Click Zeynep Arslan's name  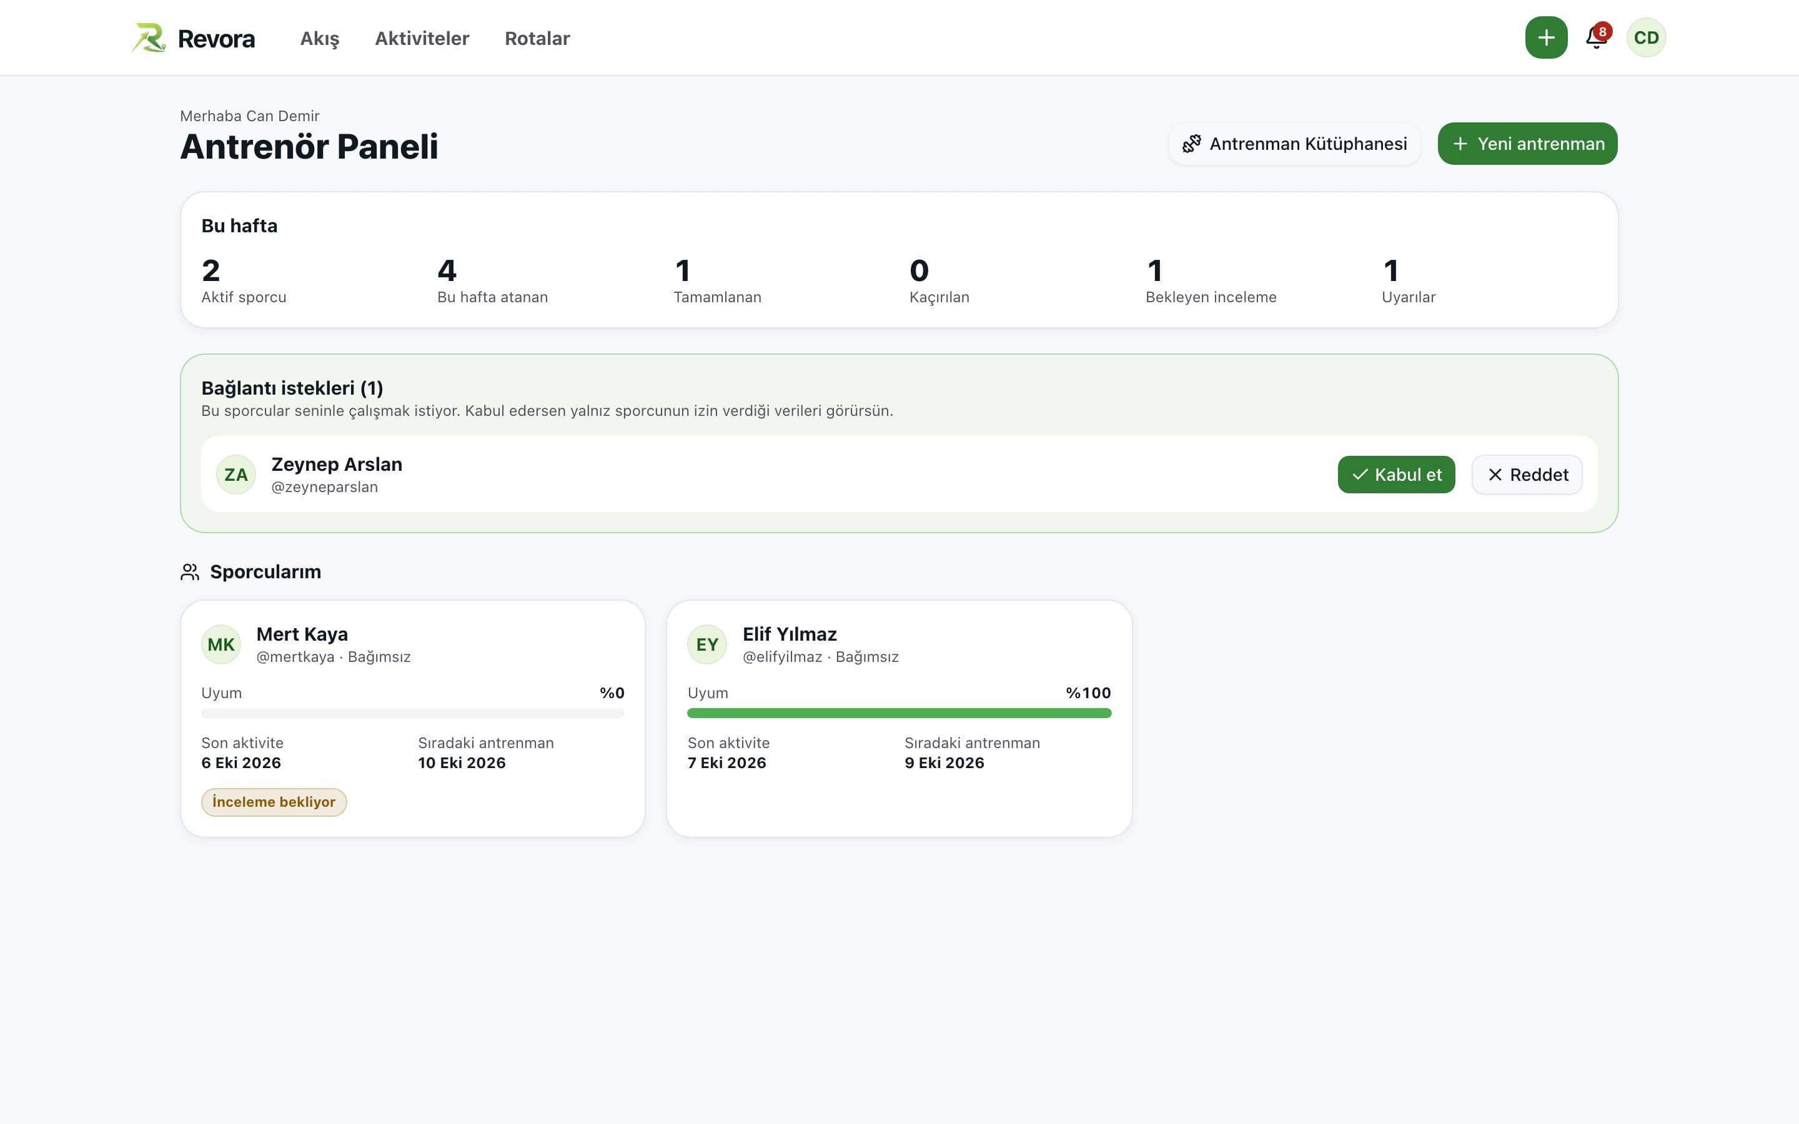coord(337,464)
